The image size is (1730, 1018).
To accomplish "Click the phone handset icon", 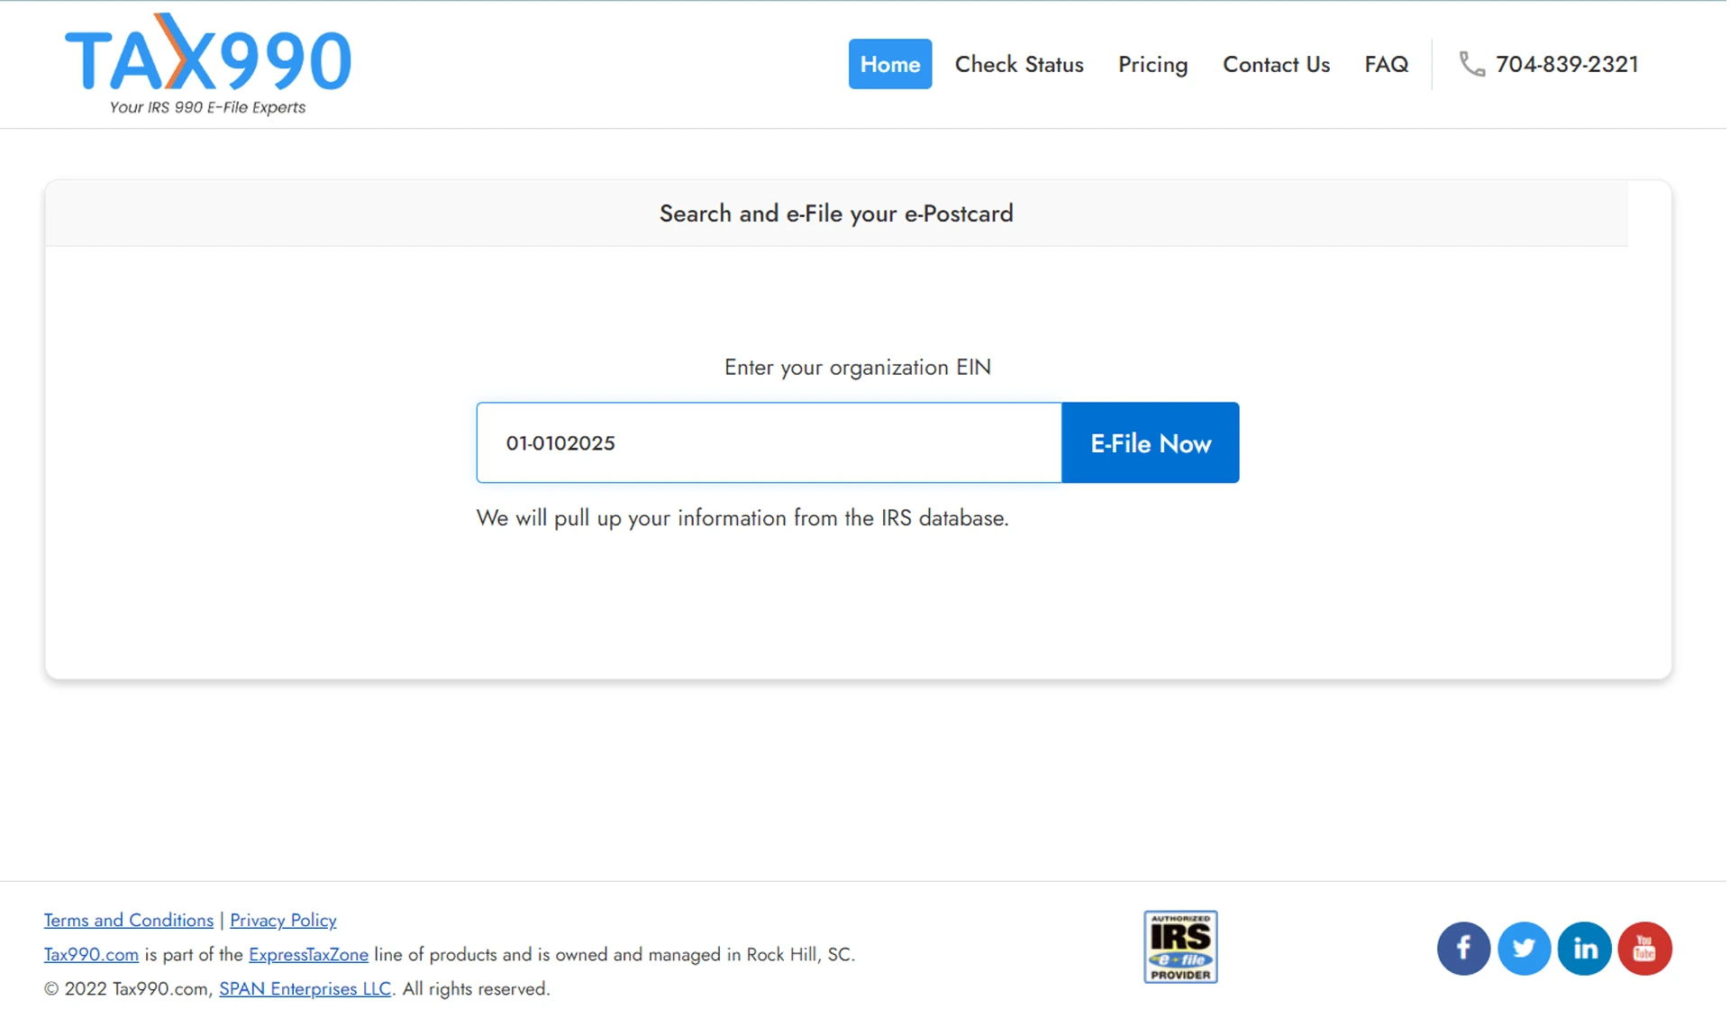I will click(1471, 64).
